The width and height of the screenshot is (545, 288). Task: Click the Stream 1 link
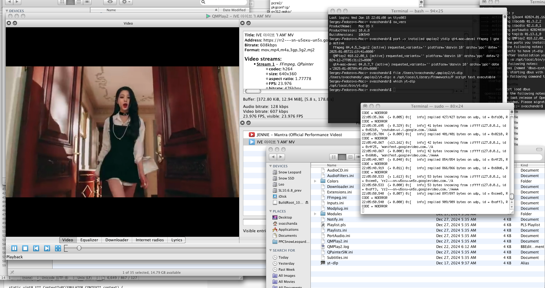(x=266, y=64)
